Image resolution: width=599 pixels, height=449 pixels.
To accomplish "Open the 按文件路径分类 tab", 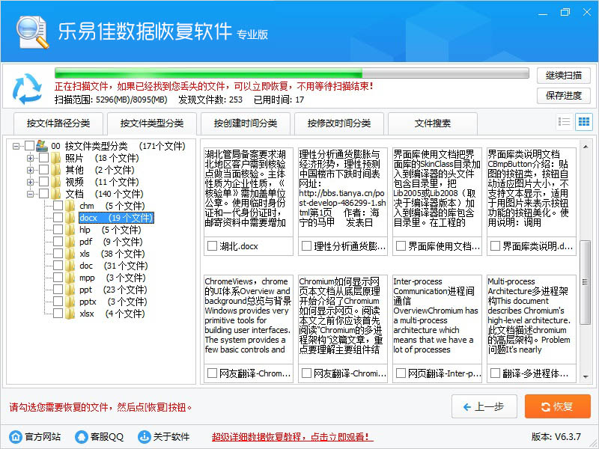I will (58, 123).
